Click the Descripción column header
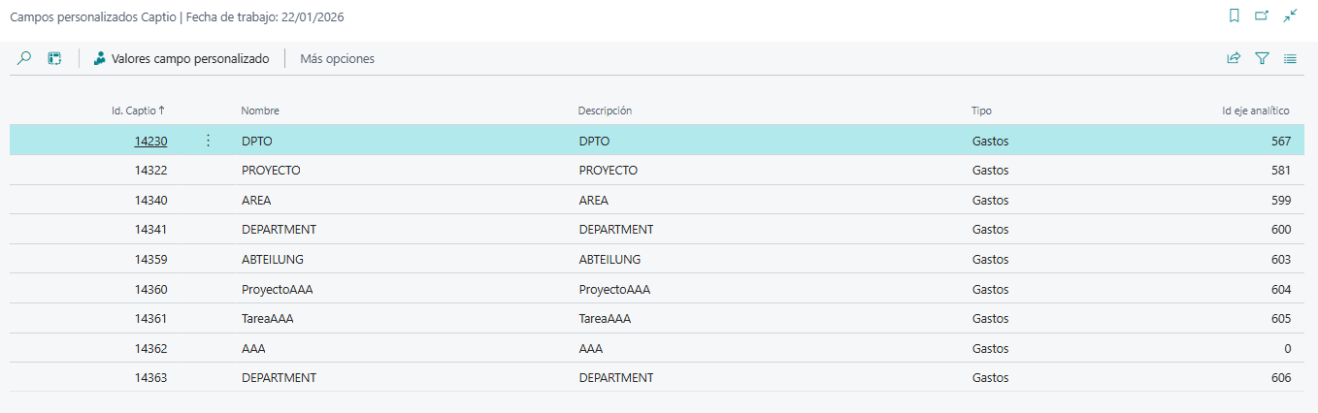The width and height of the screenshot is (1318, 413). point(605,111)
